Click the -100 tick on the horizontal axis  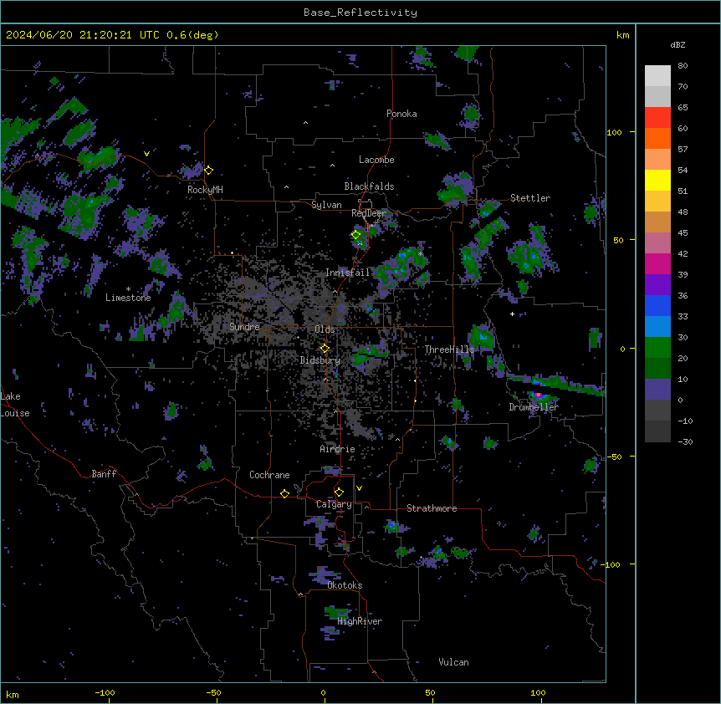pos(105,692)
